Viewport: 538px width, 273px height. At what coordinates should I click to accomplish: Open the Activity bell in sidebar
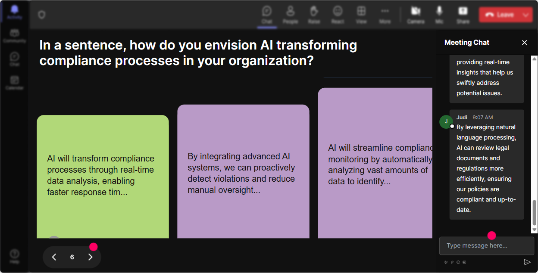[x=15, y=12]
